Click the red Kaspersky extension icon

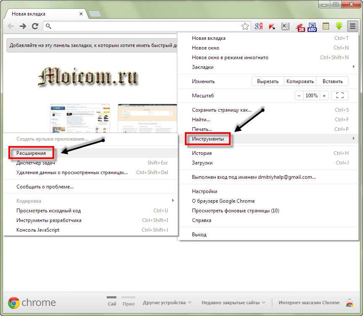click(x=272, y=26)
